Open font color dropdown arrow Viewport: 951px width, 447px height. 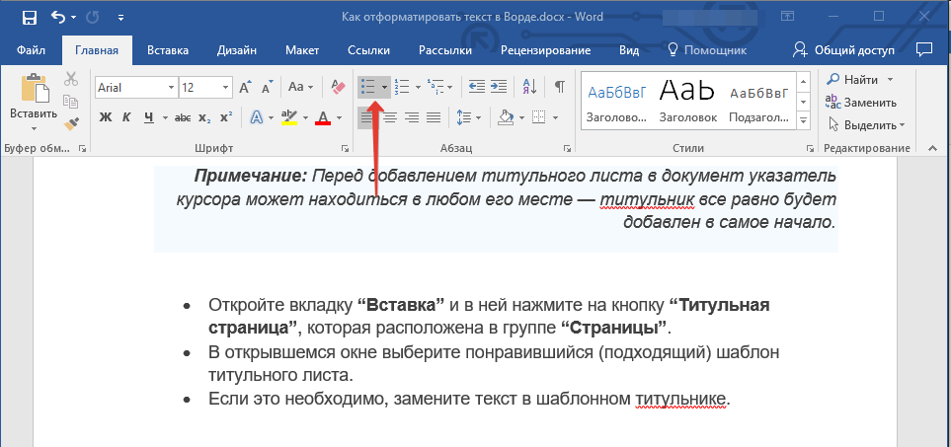[x=339, y=117]
